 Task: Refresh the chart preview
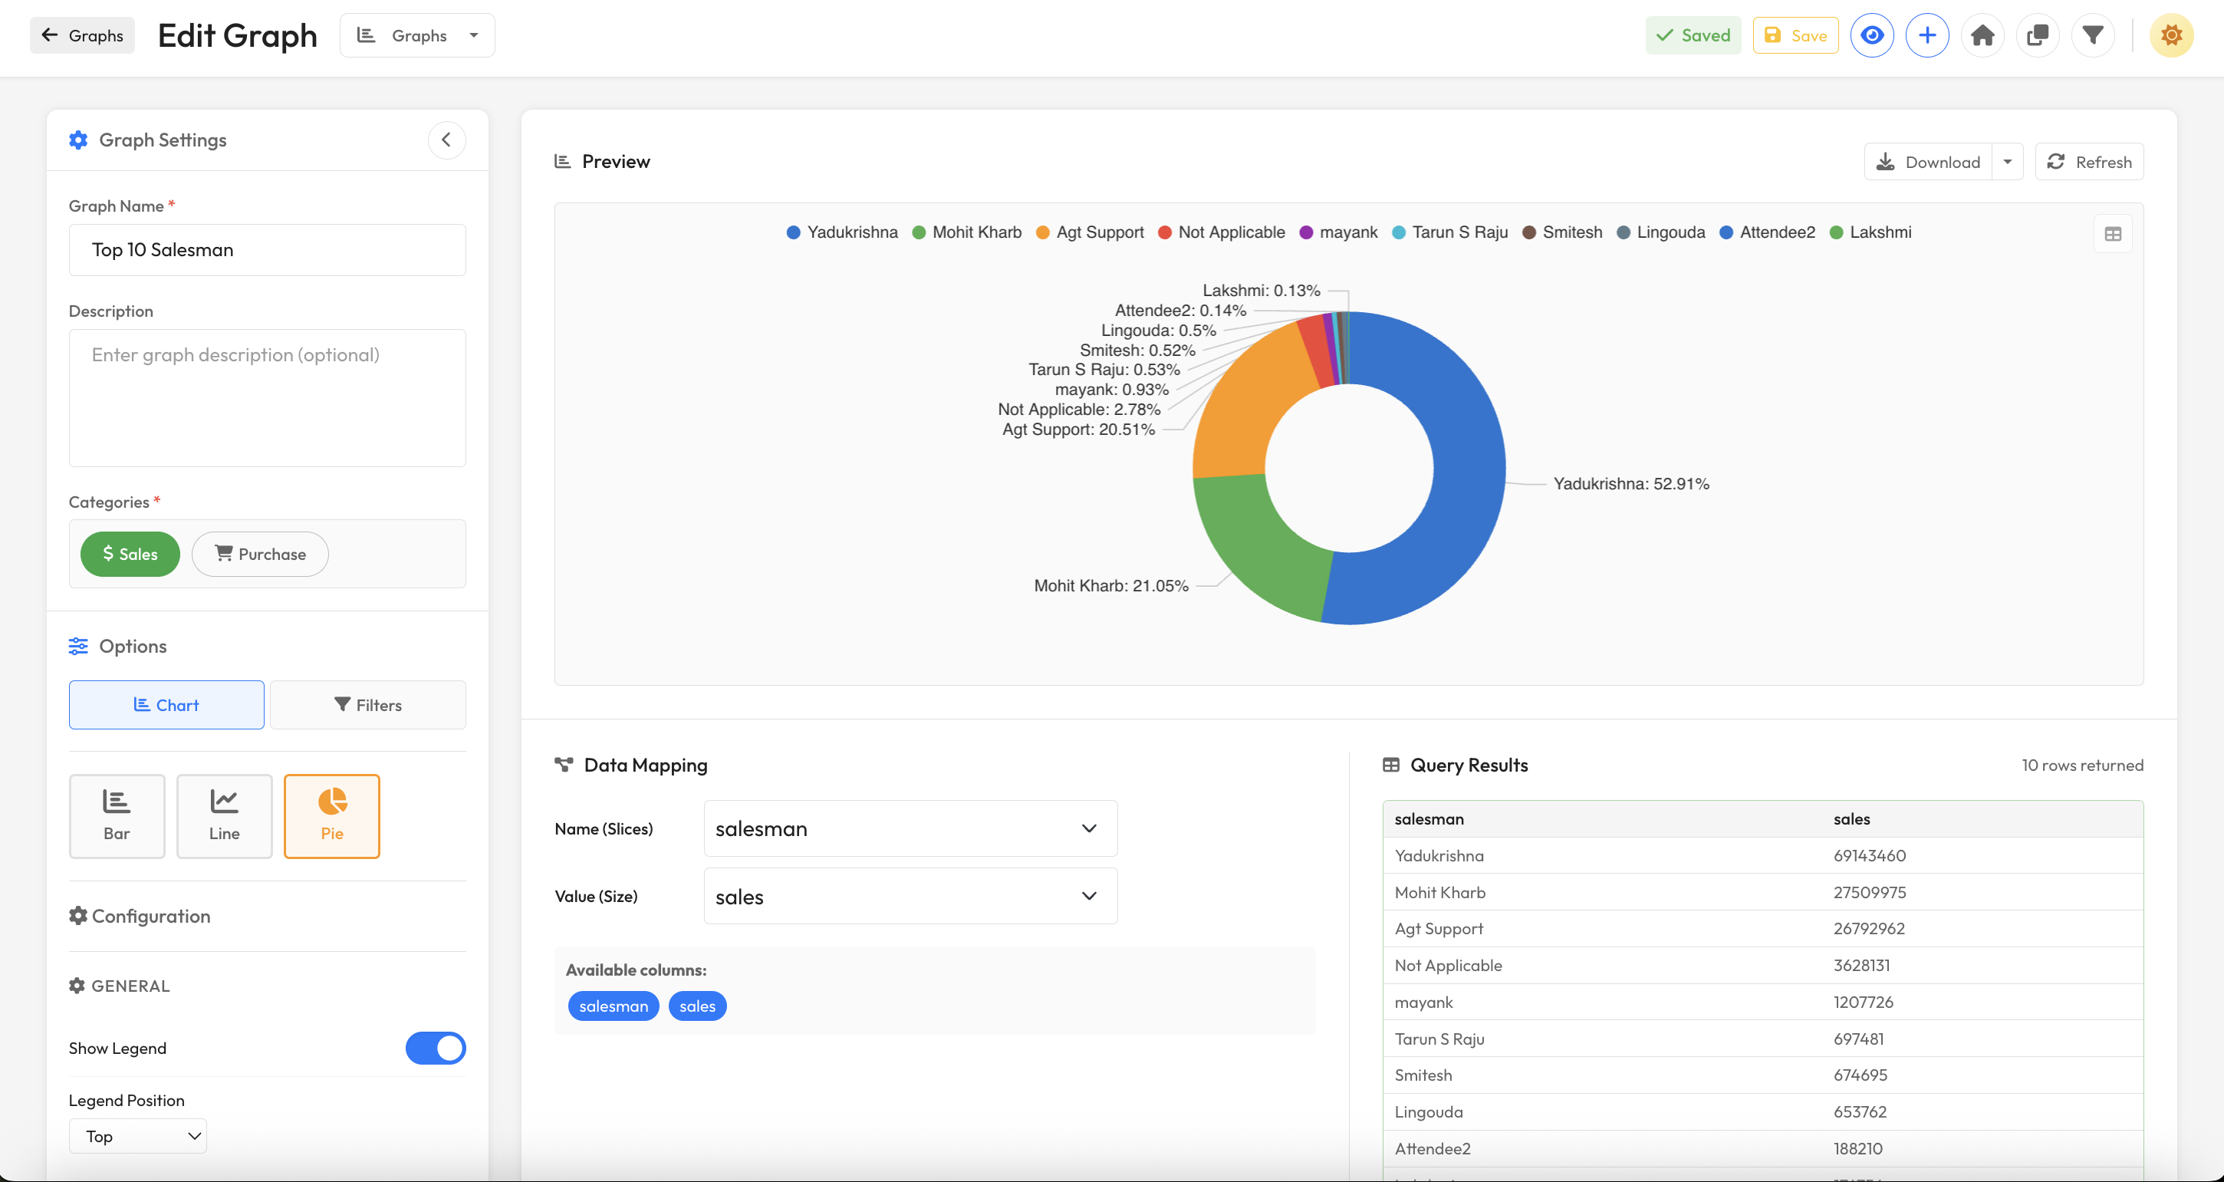(x=2089, y=161)
